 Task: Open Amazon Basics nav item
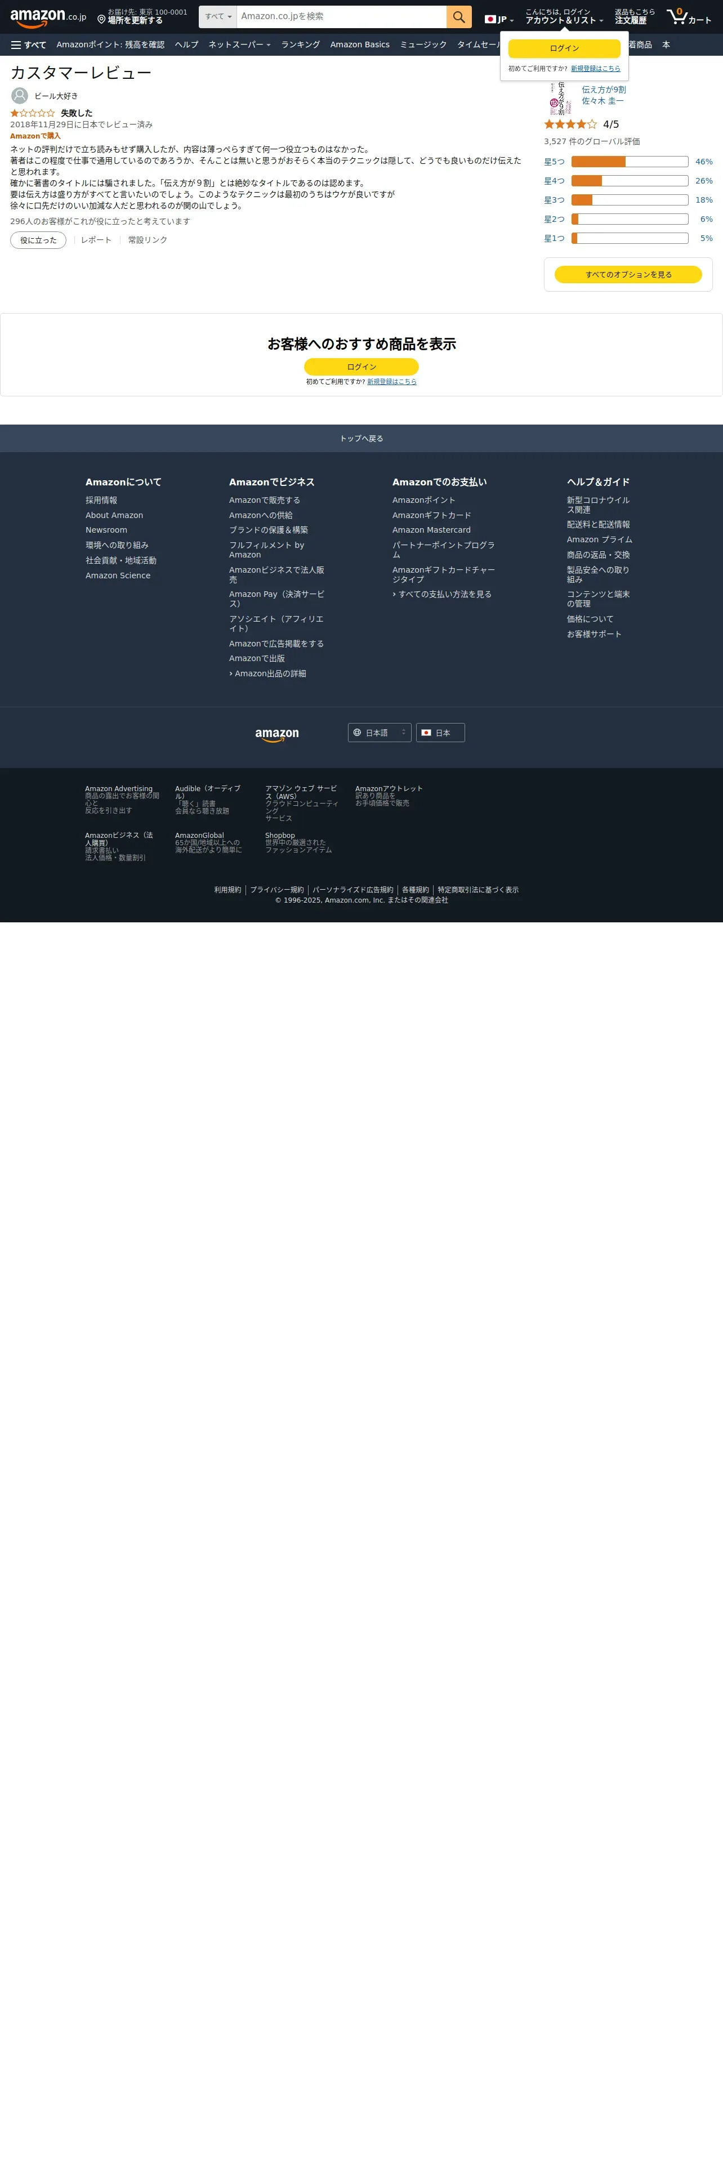pyautogui.click(x=359, y=44)
